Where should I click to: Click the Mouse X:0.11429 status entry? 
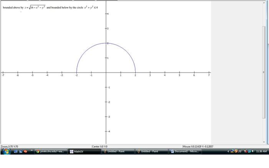(198, 147)
